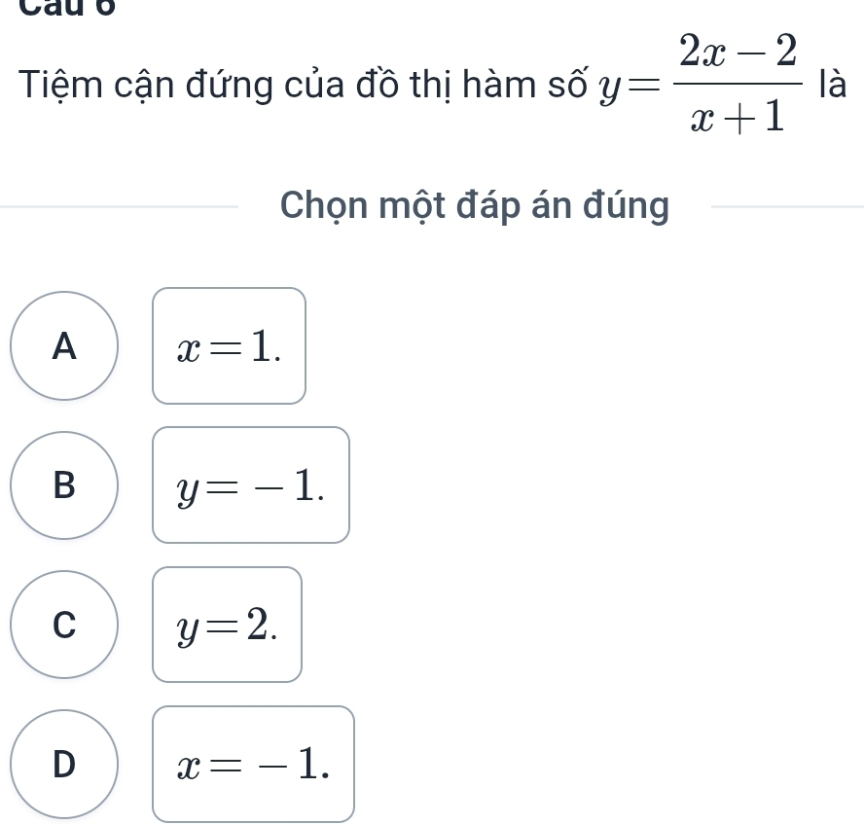
Task: Select the round D option button
Action: click(x=64, y=764)
